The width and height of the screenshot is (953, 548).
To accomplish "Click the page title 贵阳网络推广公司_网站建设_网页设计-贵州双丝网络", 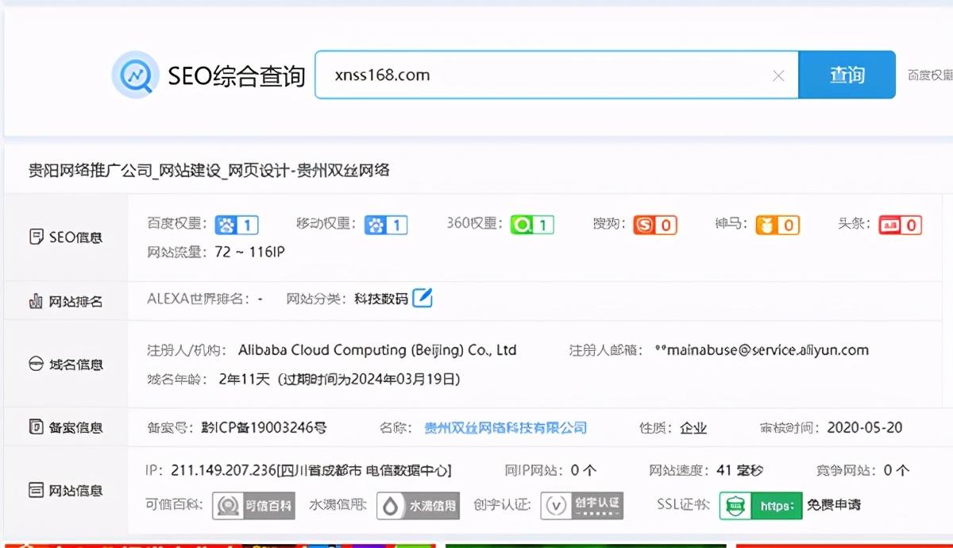I will [x=209, y=170].
